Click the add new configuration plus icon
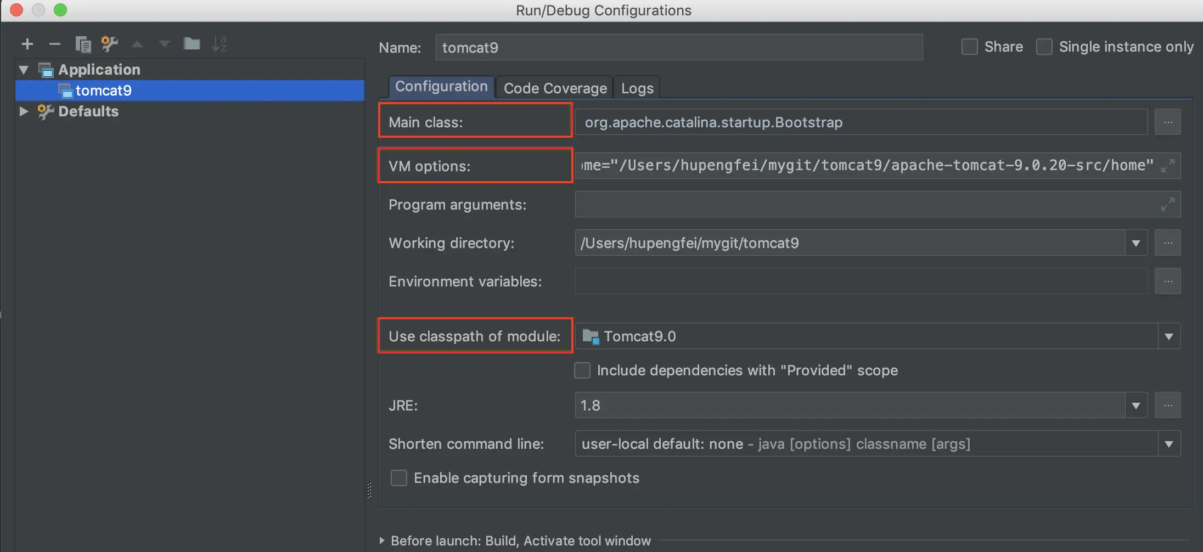This screenshot has height=552, width=1203. tap(27, 44)
